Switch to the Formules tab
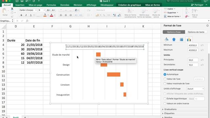This screenshot has width=210, height=118. (x=51, y=5)
